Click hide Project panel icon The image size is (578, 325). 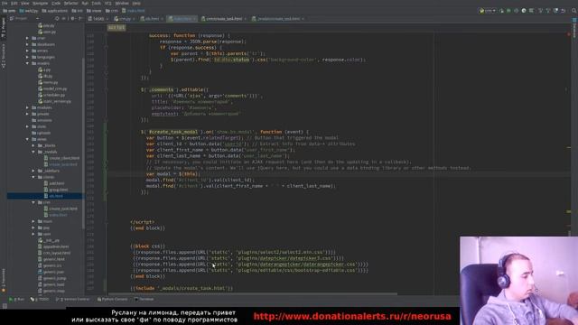point(80,18)
